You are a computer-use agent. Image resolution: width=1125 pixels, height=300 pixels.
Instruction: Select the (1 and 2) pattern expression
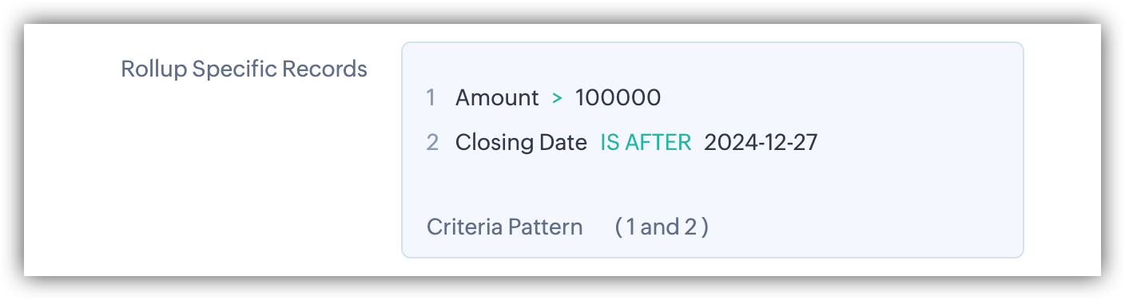coord(662,227)
